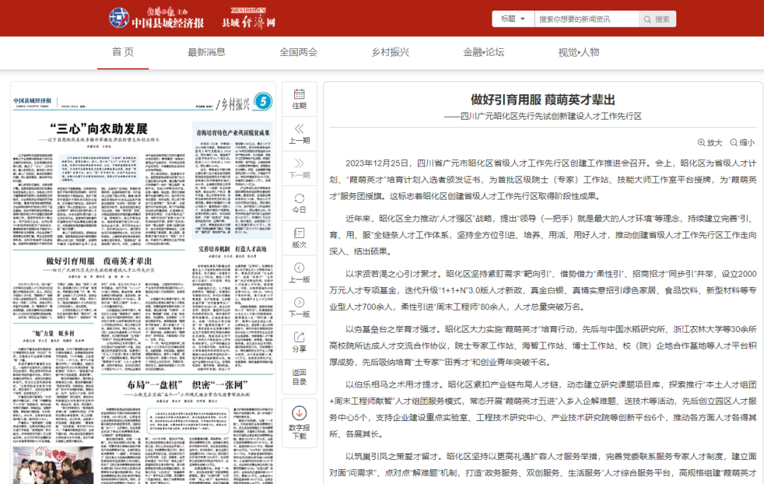Open newspaper article 做好引育用服 葭萌英才辈出

99,261
